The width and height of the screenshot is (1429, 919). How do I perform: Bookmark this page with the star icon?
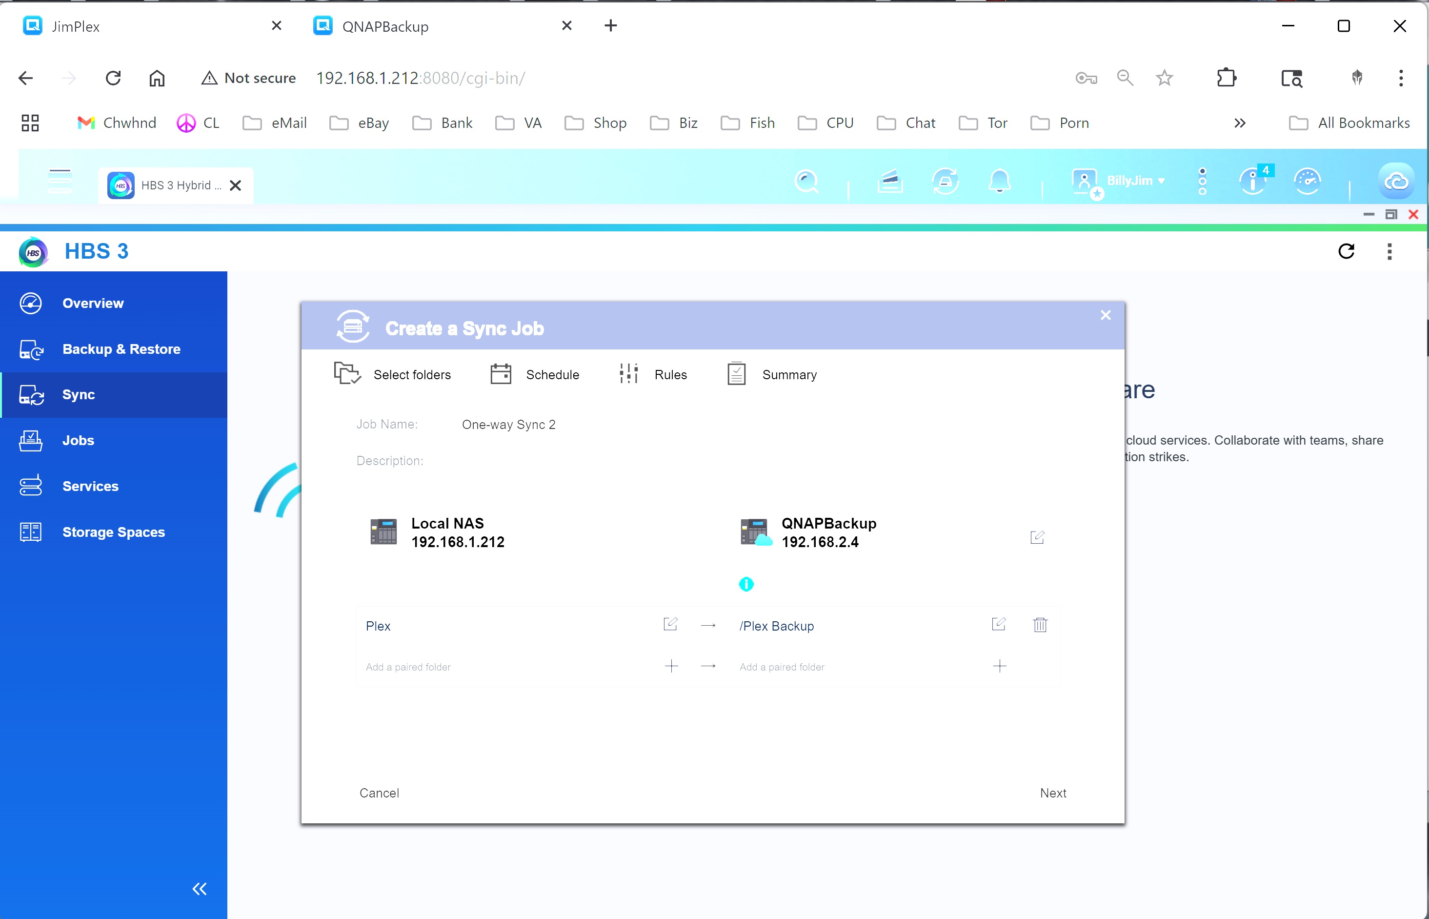point(1164,78)
